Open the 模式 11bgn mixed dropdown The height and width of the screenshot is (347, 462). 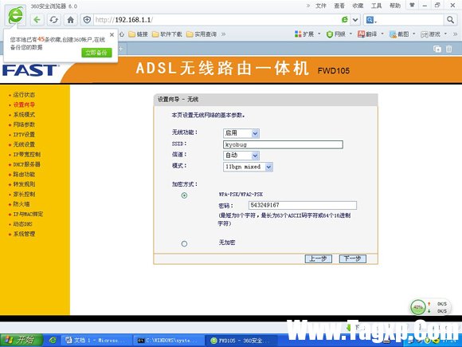click(x=248, y=167)
